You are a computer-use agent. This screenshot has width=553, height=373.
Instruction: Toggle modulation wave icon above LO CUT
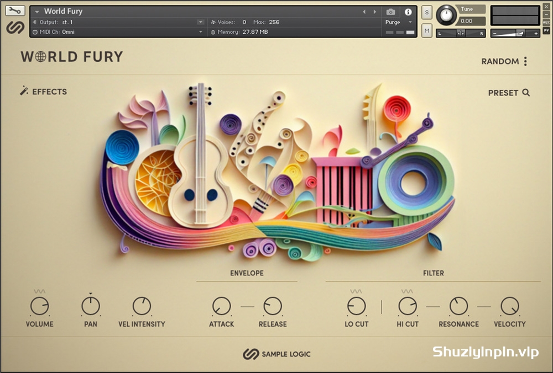[356, 291]
